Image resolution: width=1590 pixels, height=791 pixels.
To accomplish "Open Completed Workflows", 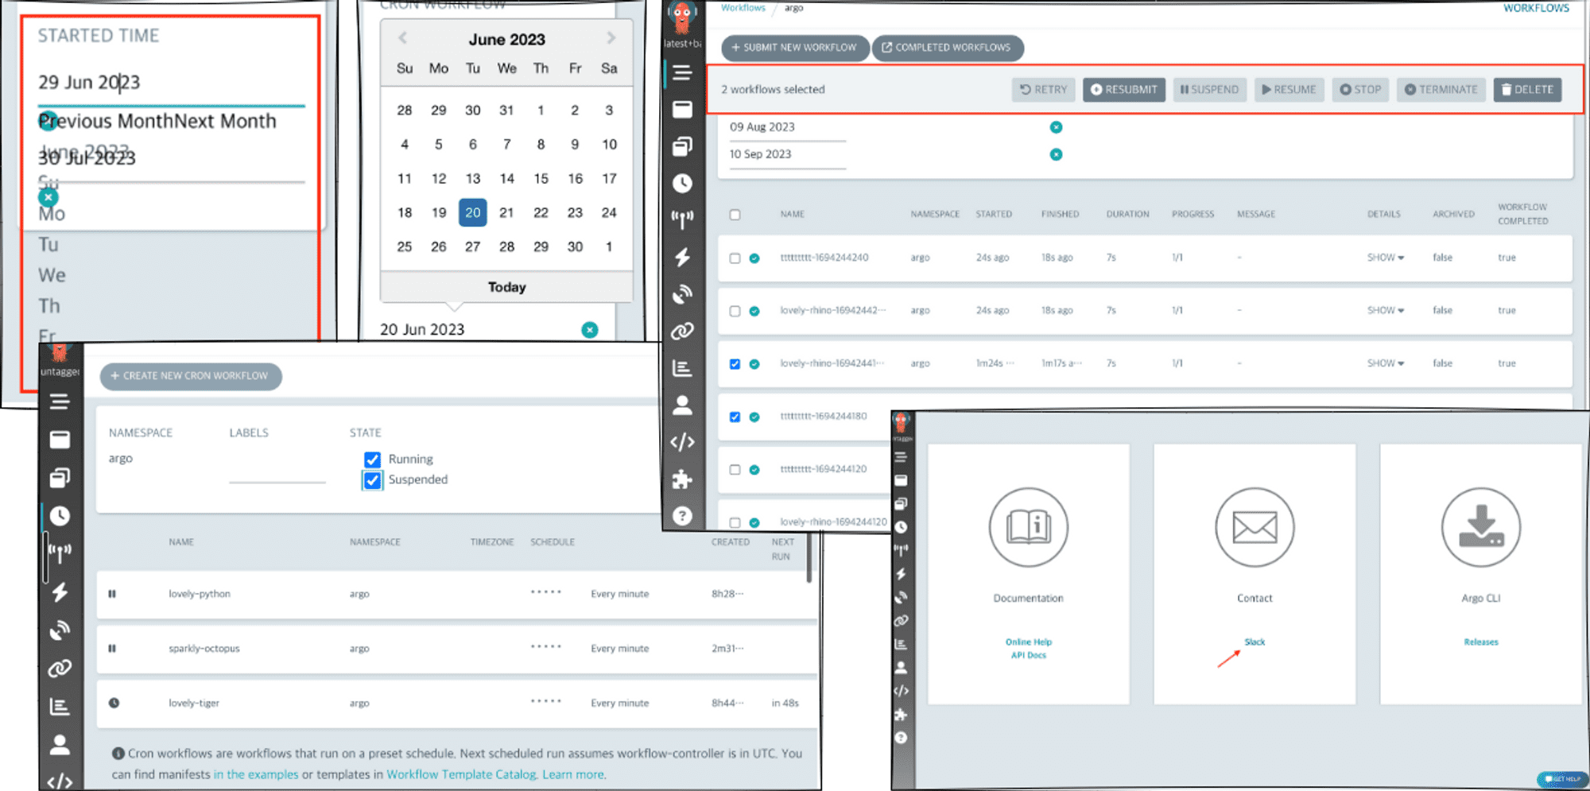I will pos(947,48).
